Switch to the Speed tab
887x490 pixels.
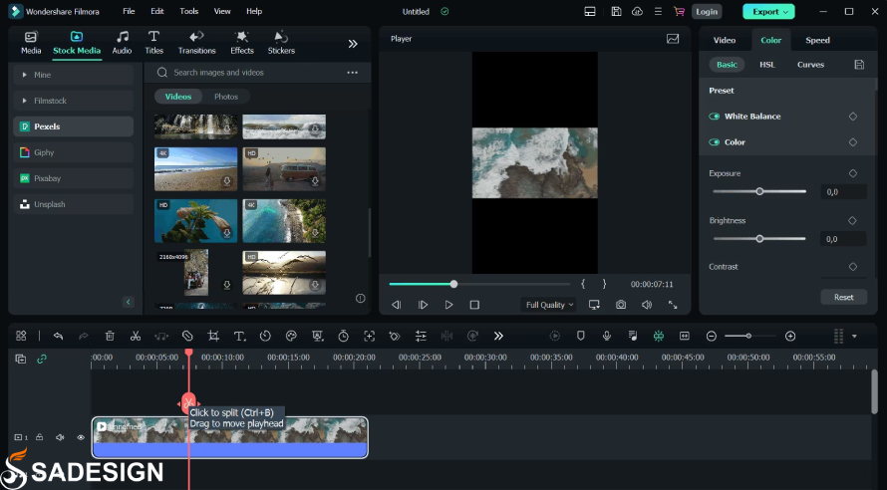point(817,40)
